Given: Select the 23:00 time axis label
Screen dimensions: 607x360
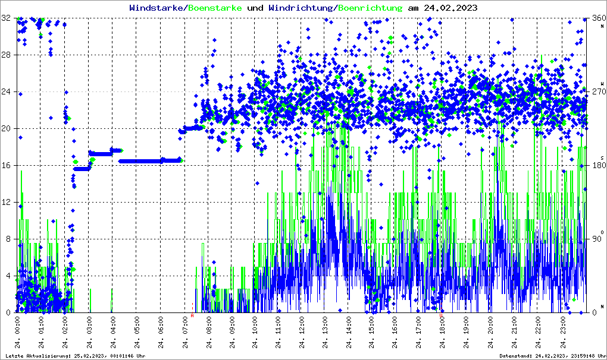Looking at the screenshot, I should [562, 333].
